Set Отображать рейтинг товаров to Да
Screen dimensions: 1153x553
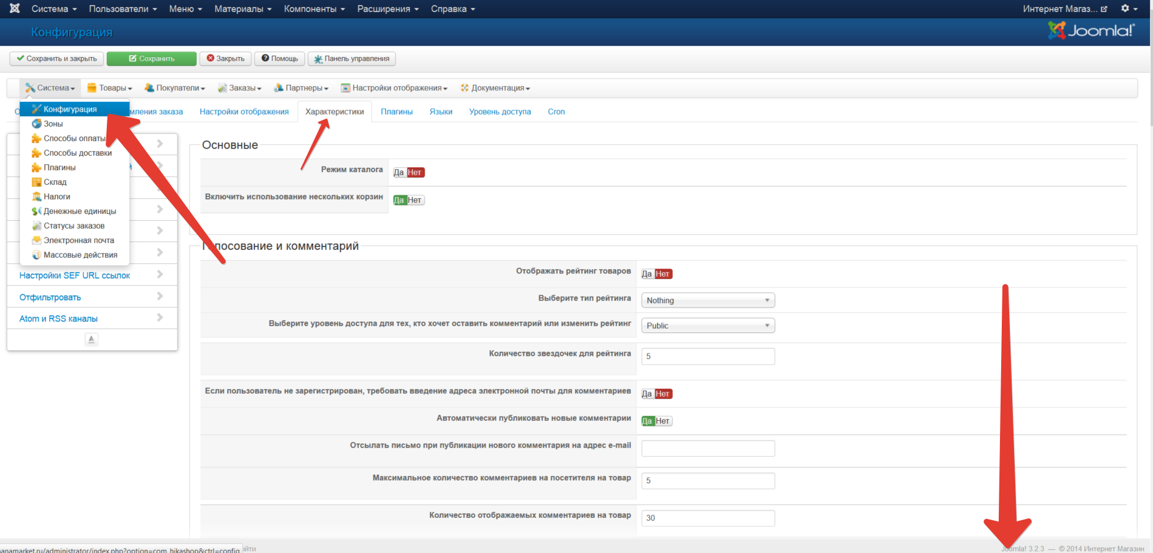pyautogui.click(x=647, y=274)
